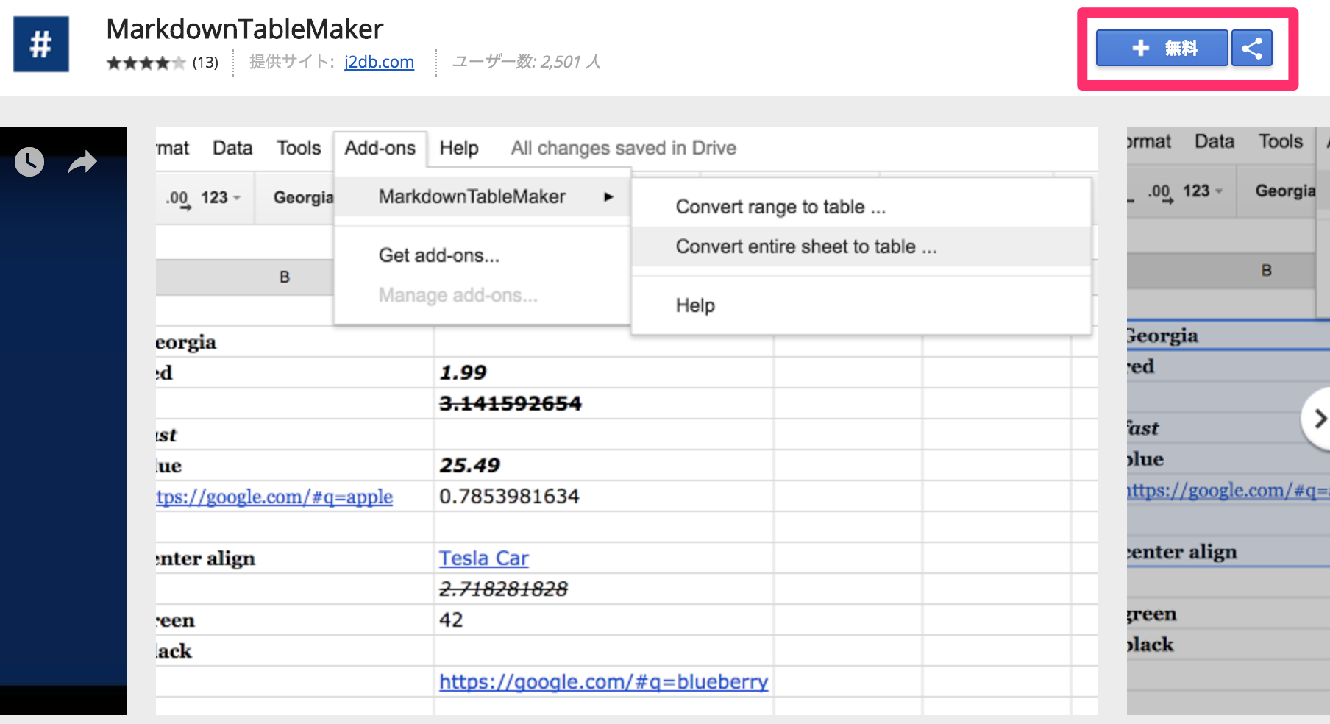Expand the MarkdownTableMaker submenu arrow

tap(608, 196)
